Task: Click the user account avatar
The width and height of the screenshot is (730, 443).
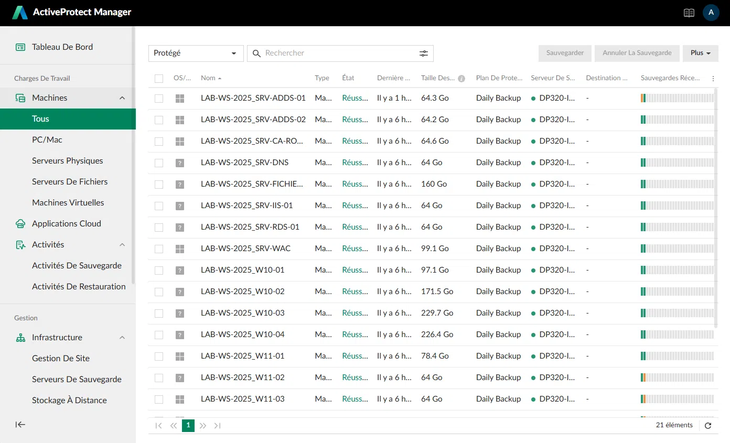Action: (x=711, y=13)
